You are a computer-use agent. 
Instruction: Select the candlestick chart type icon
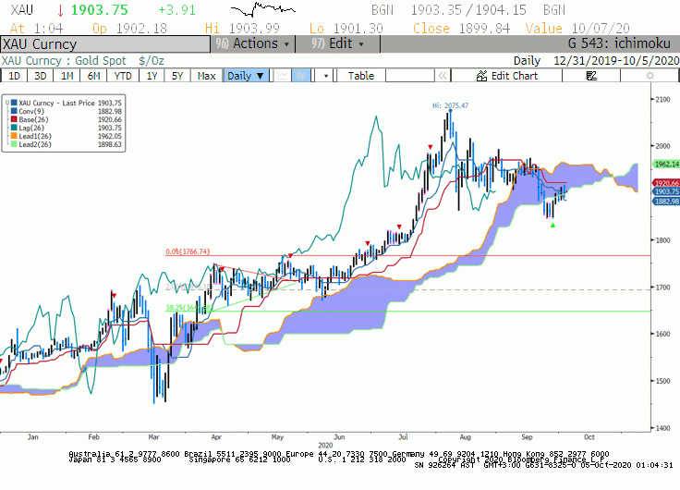point(301,76)
